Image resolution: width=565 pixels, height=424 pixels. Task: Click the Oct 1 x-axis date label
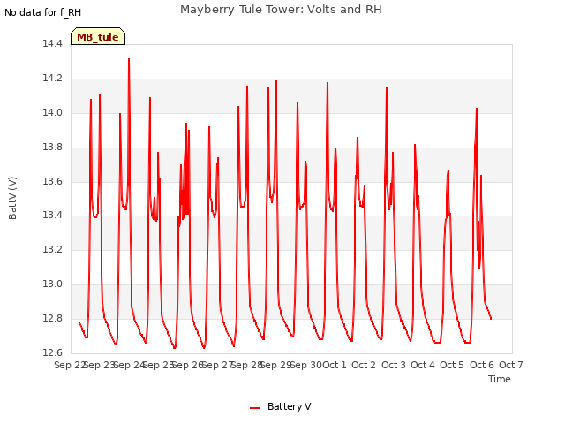pyautogui.click(x=334, y=365)
